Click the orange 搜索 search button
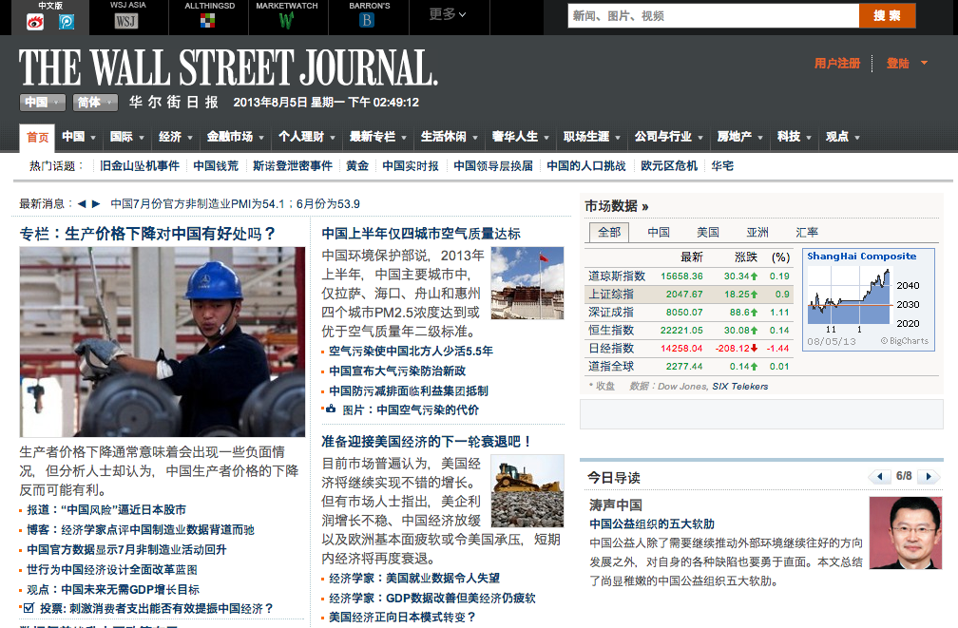The image size is (958, 628). click(x=887, y=16)
